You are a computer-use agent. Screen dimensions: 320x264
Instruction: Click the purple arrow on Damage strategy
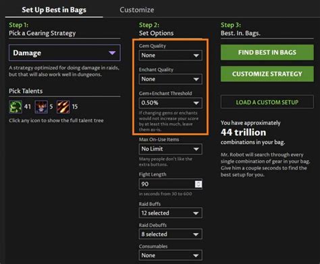tap(112, 53)
